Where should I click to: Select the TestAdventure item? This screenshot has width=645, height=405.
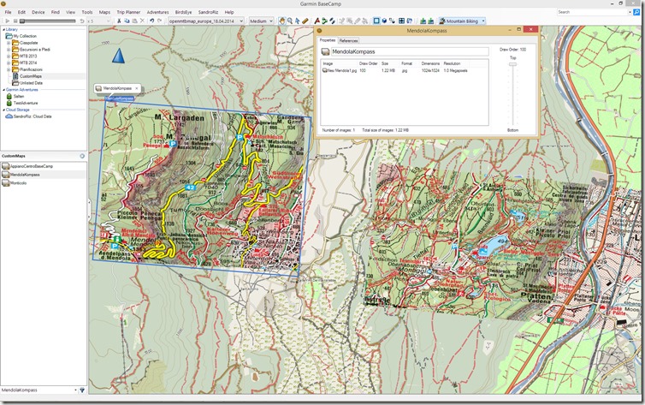tap(26, 103)
